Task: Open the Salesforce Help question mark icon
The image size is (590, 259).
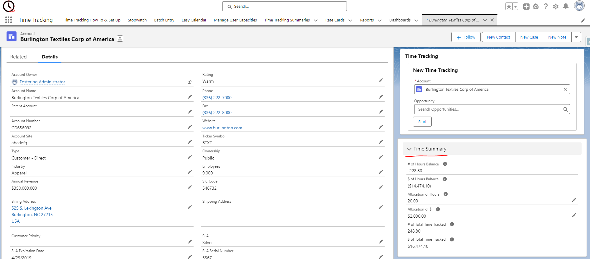Action: [x=546, y=7]
